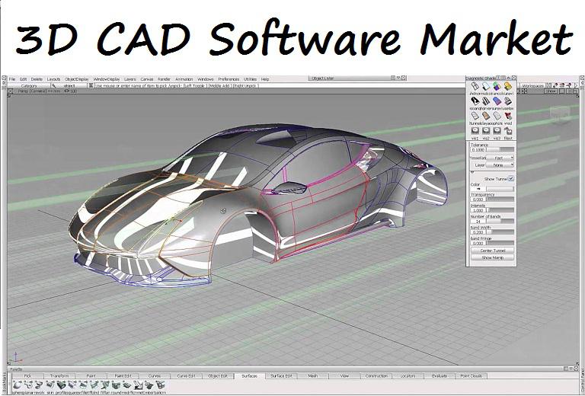The width and height of the screenshot is (585, 396).
Task: Choose the vis2 shading preset
Action: pyautogui.click(x=486, y=131)
